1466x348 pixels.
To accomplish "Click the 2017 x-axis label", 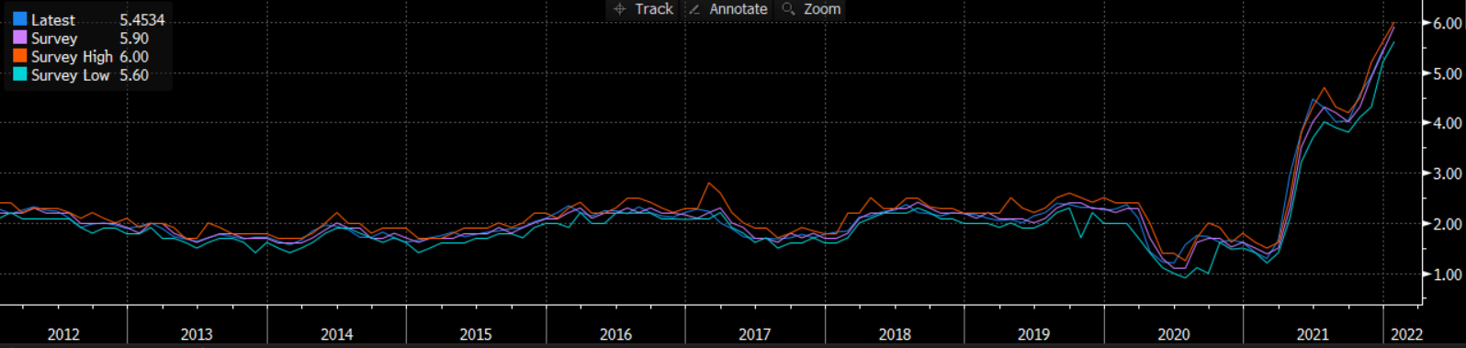I will coord(755,334).
